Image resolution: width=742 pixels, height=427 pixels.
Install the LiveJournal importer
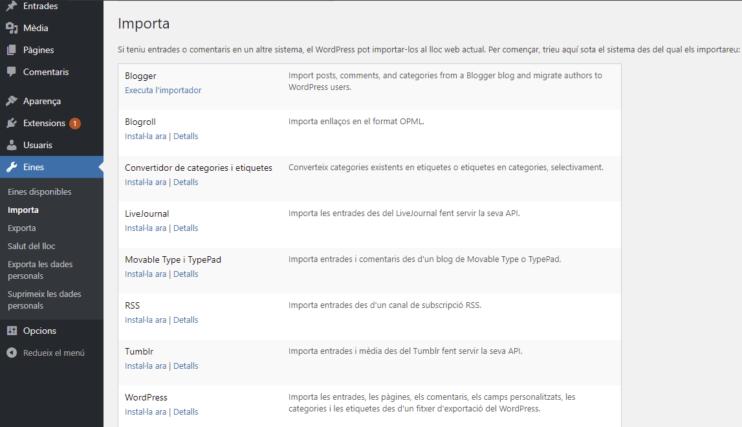(146, 228)
